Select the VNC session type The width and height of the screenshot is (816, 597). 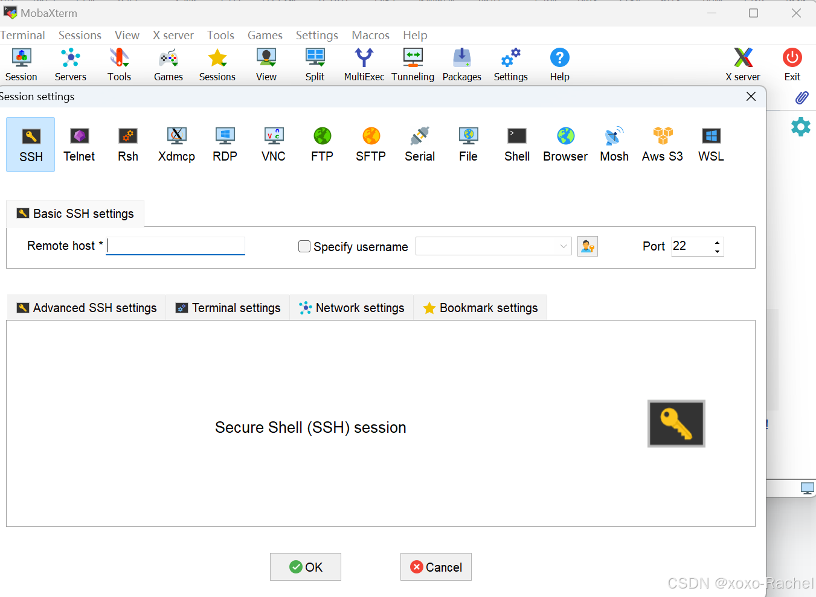tap(274, 145)
